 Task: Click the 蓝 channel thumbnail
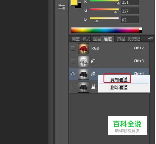pyautogui.click(x=84, y=87)
